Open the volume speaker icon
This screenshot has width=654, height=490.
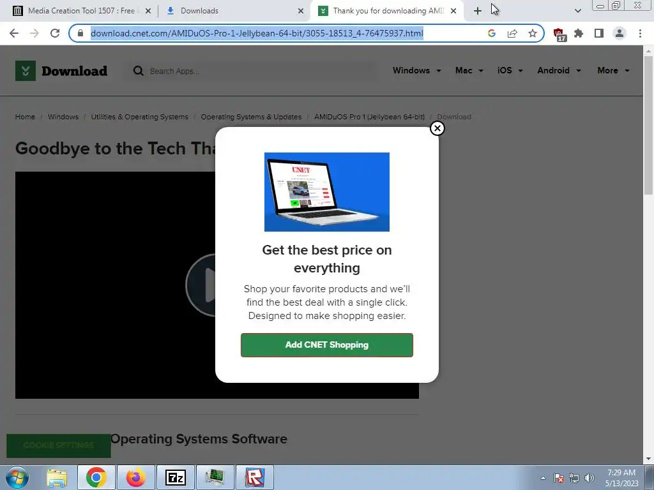click(x=589, y=478)
